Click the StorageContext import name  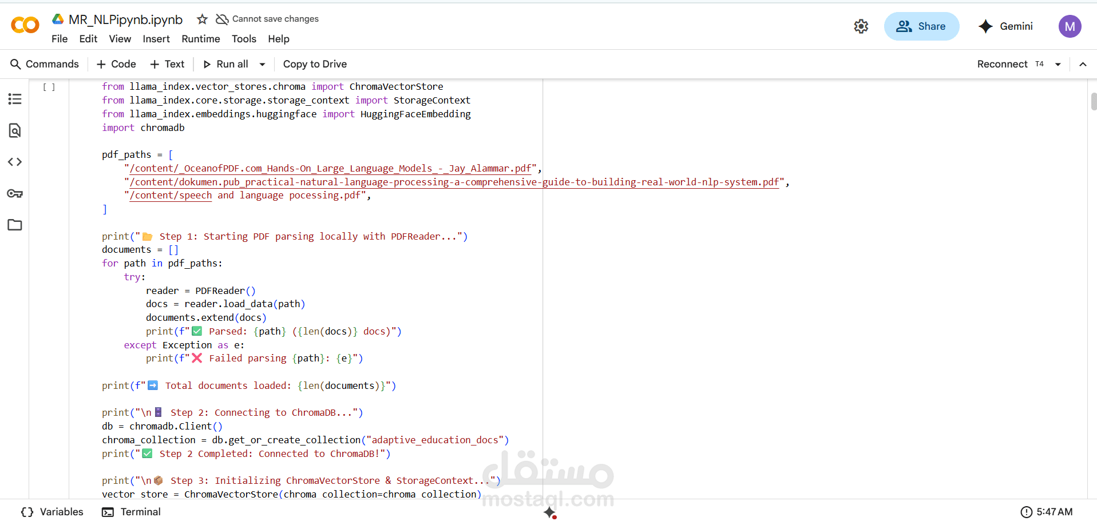432,100
